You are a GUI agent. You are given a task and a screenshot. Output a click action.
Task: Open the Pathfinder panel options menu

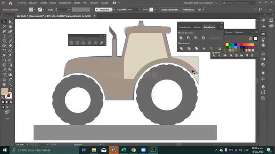coord(221,27)
